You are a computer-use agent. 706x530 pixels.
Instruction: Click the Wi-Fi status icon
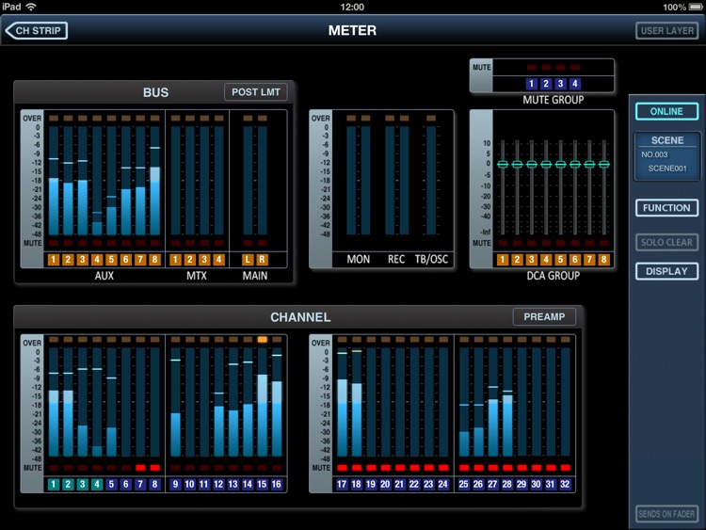[x=31, y=7]
